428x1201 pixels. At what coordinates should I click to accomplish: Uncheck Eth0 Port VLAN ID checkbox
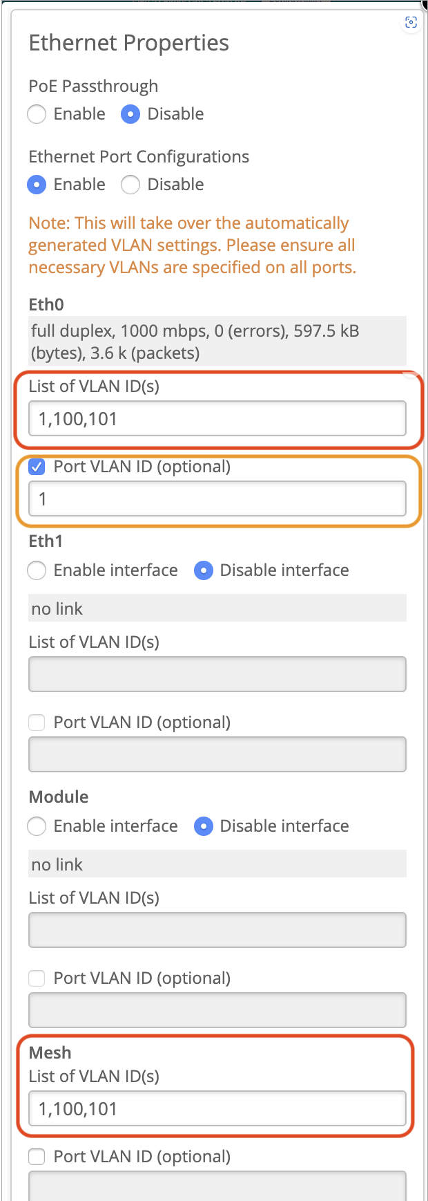click(37, 467)
